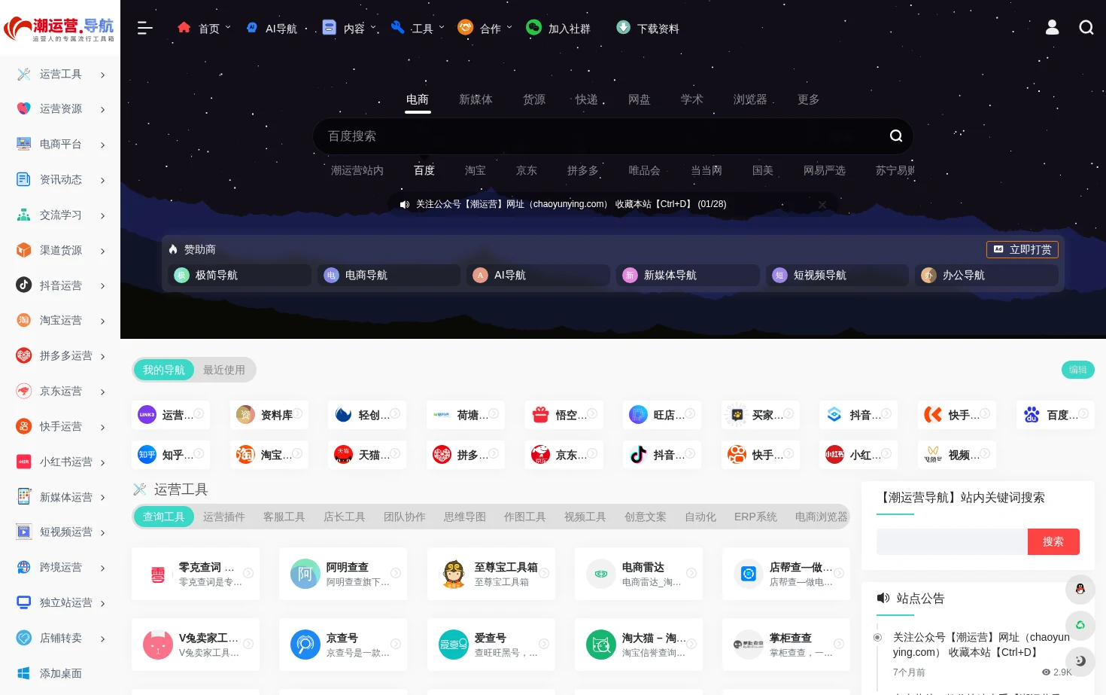Open the V兔卖家工具 card
The image size is (1106, 695).
tap(196, 645)
